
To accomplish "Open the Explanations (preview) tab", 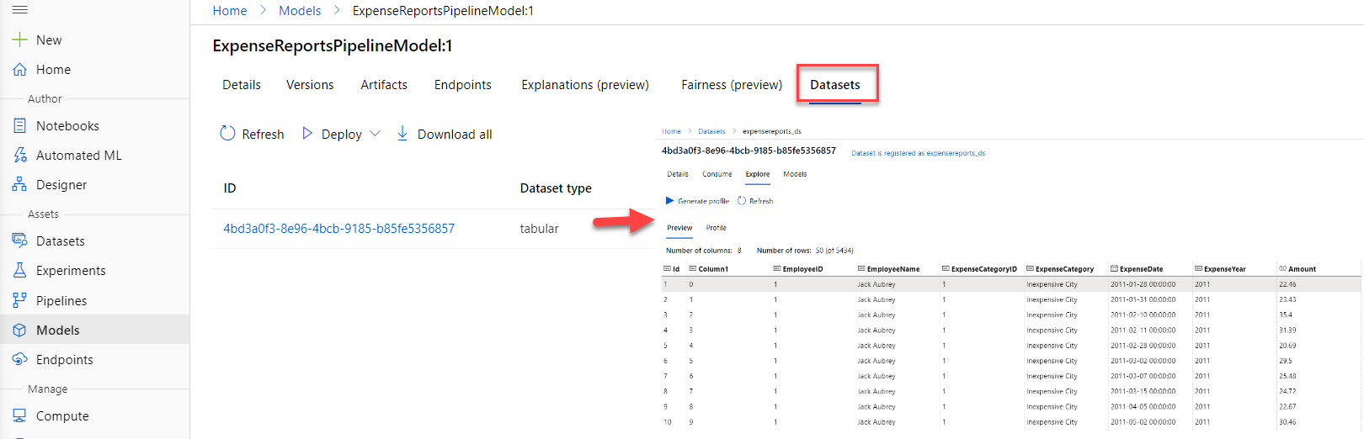I will pyautogui.click(x=585, y=84).
